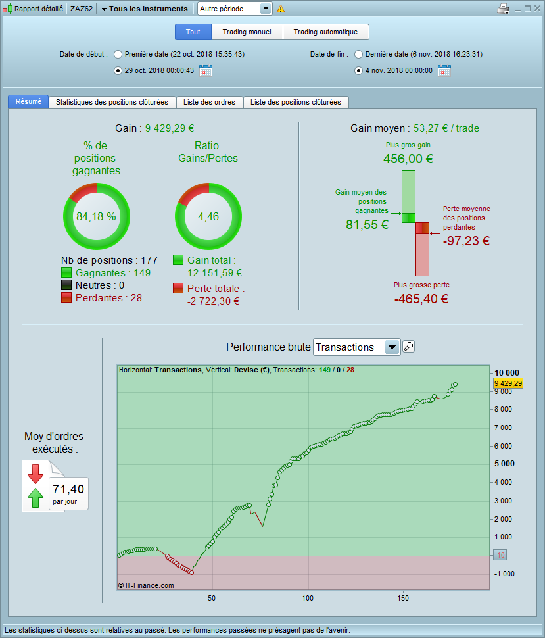
Task: Click the 81,55 € average winning value
Action: [x=367, y=224]
